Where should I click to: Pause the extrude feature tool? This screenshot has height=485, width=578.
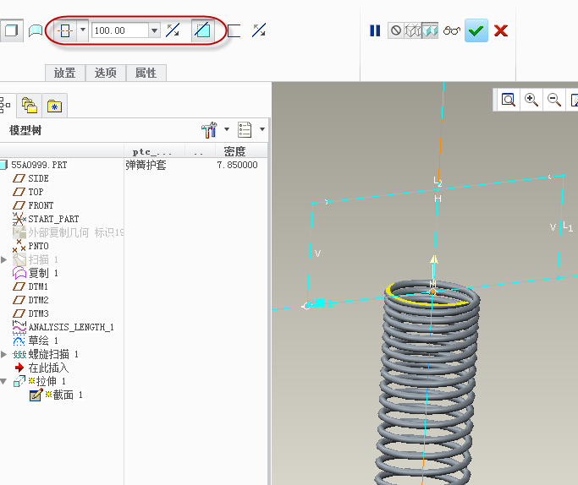[x=375, y=30]
